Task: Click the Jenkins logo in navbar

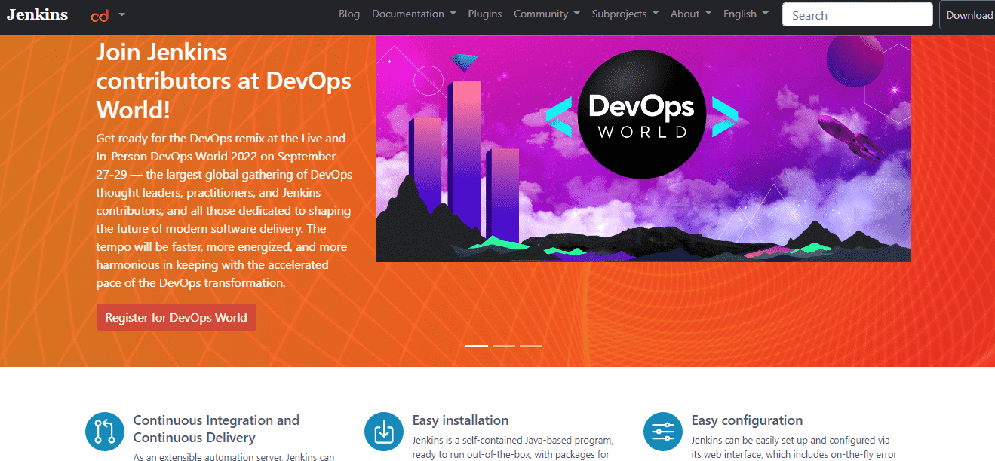Action: pyautogui.click(x=37, y=14)
